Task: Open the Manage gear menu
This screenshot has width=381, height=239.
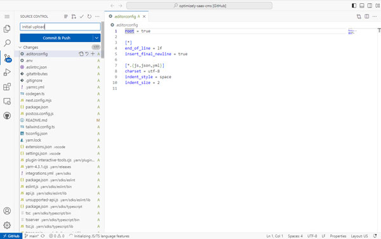Action: pyautogui.click(x=7, y=225)
